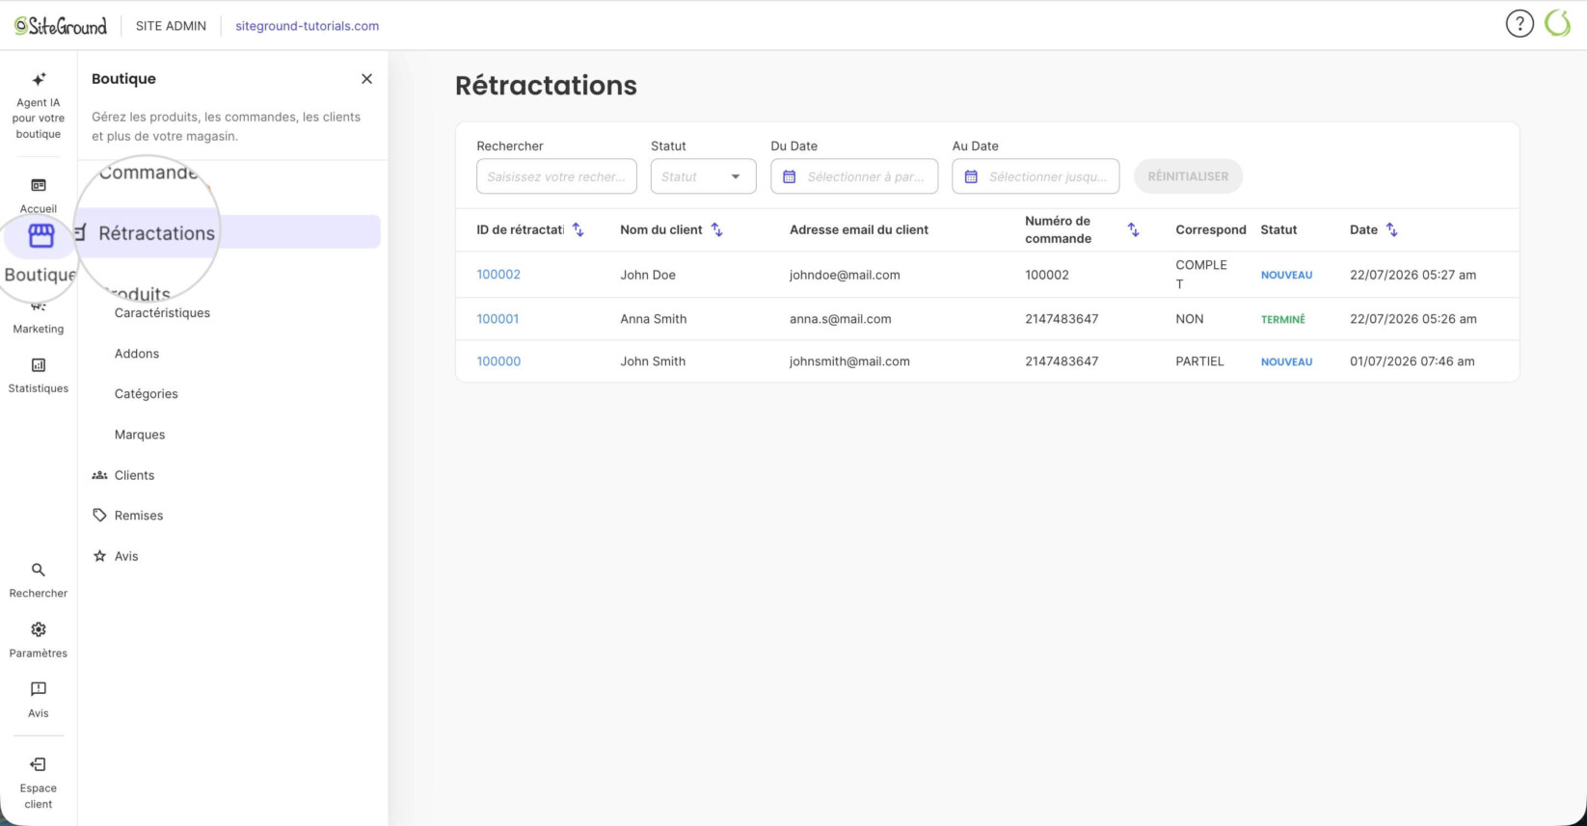
Task: Click the siteground-tutorials.com link
Action: [308, 26]
